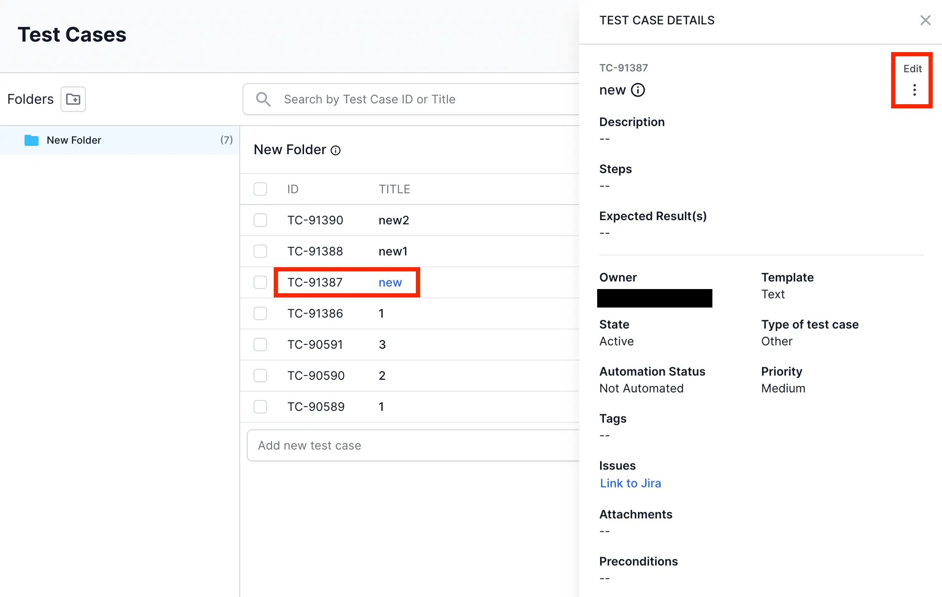Check the box for TC-91390
The height and width of the screenshot is (597, 942).
pyautogui.click(x=260, y=220)
